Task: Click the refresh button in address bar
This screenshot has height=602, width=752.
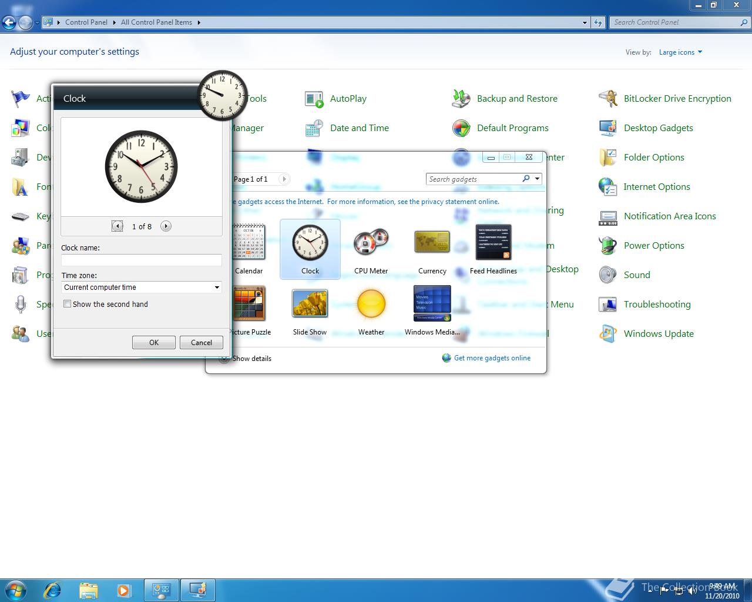Action: tap(598, 22)
